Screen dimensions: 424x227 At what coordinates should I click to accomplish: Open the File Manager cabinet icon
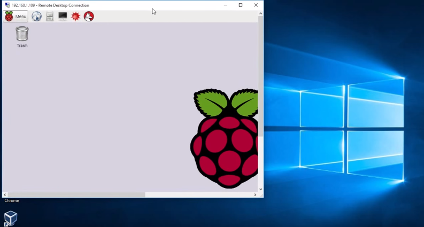[50, 17]
